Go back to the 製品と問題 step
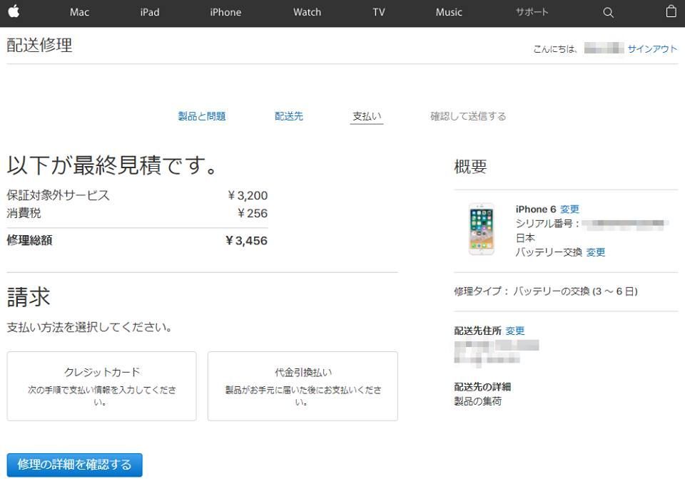Viewport: 685px width, 486px height. (202, 116)
